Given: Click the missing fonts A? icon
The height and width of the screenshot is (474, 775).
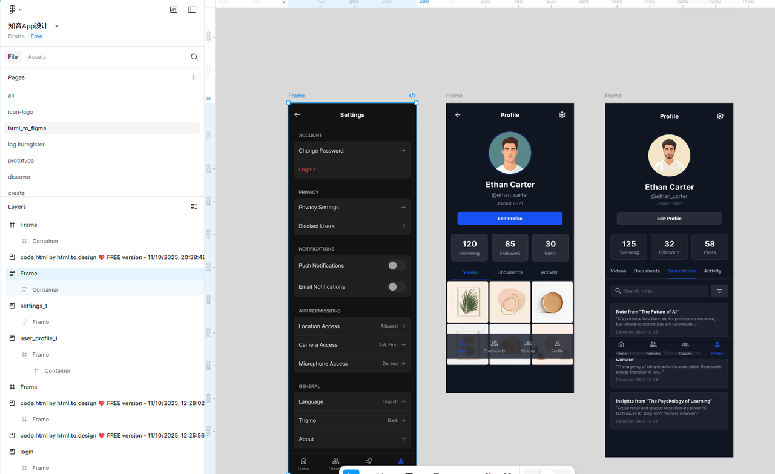Looking at the screenshot, I should tap(174, 10).
